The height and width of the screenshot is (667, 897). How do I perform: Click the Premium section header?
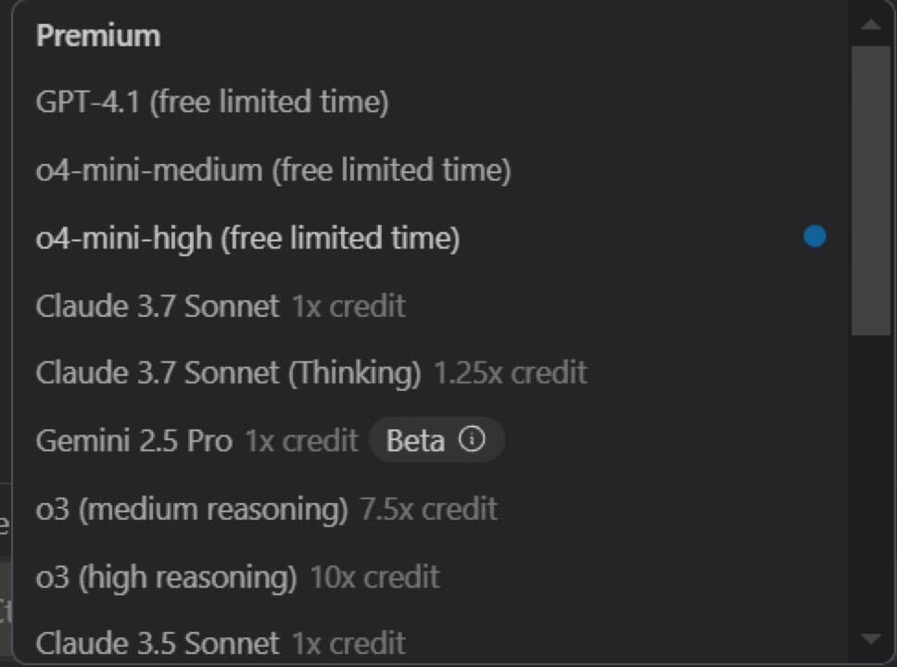point(98,36)
